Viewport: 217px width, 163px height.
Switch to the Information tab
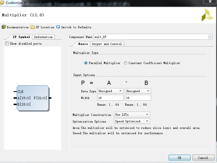click(x=43, y=37)
